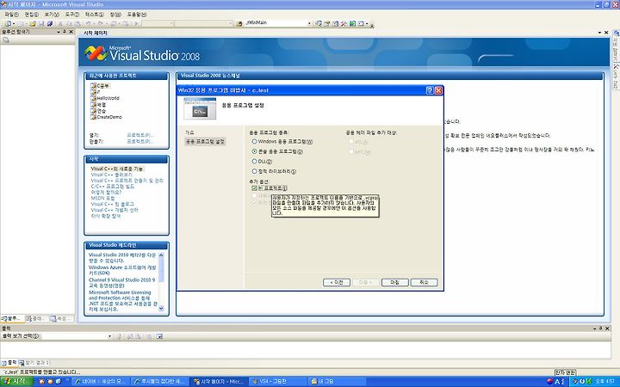The height and width of the screenshot is (387, 620).
Task: Click the Firefox quick launch icon in taskbar
Action: pyautogui.click(x=41, y=382)
